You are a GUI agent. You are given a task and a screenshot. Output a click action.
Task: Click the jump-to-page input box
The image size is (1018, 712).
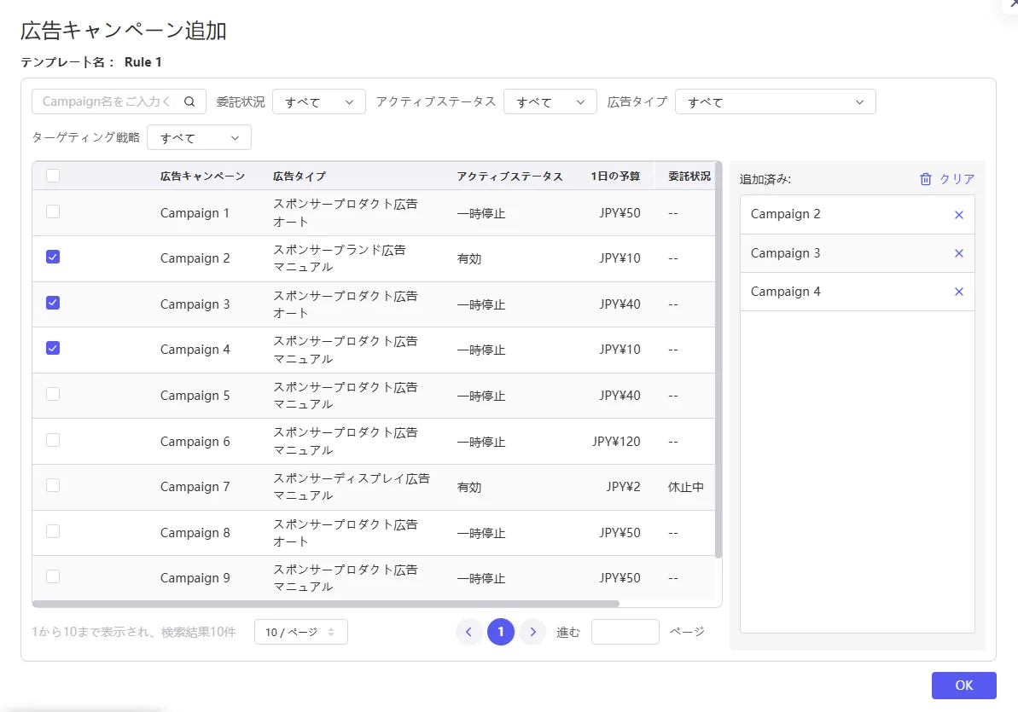(x=625, y=632)
